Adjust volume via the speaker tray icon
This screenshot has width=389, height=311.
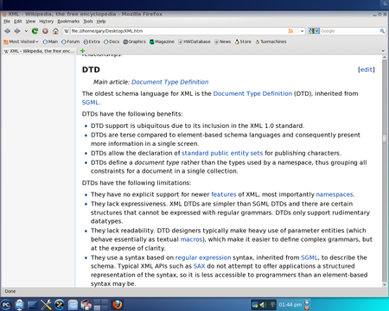[263, 305]
